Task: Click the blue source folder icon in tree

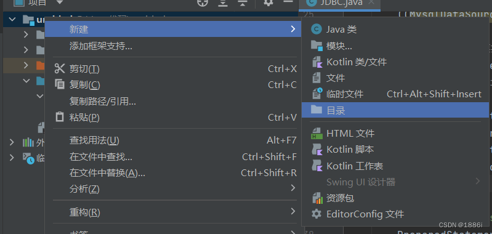Action: point(41,81)
